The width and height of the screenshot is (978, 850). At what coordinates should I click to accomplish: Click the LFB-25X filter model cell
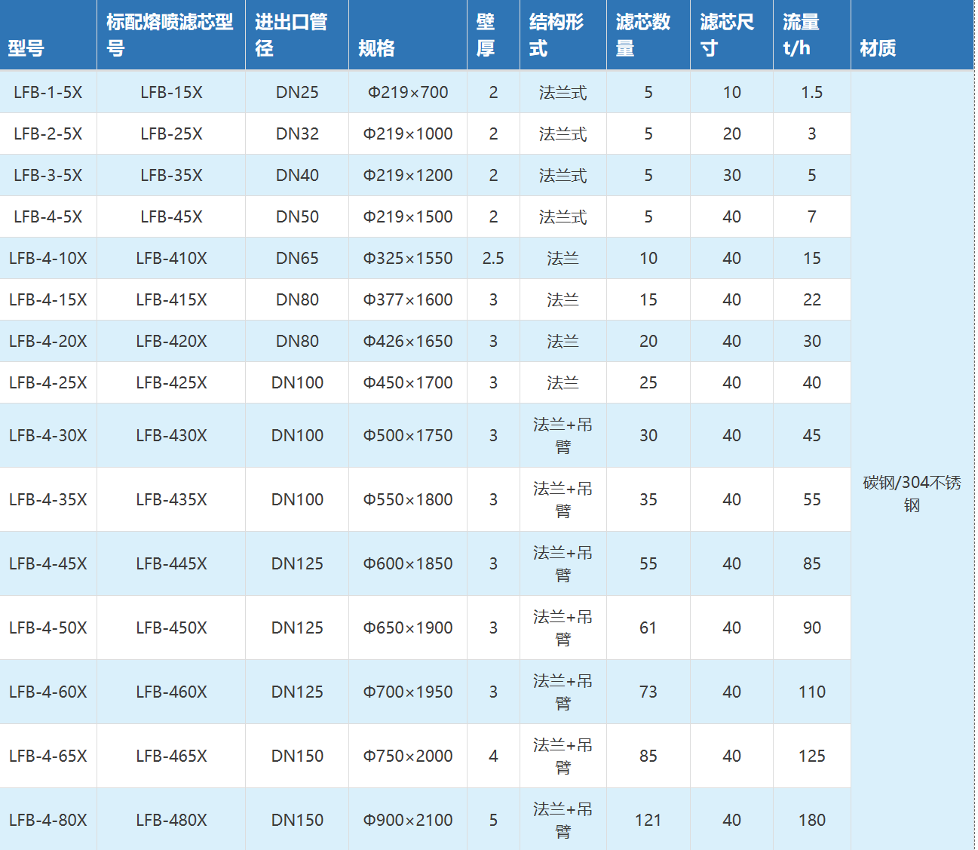[x=171, y=133]
